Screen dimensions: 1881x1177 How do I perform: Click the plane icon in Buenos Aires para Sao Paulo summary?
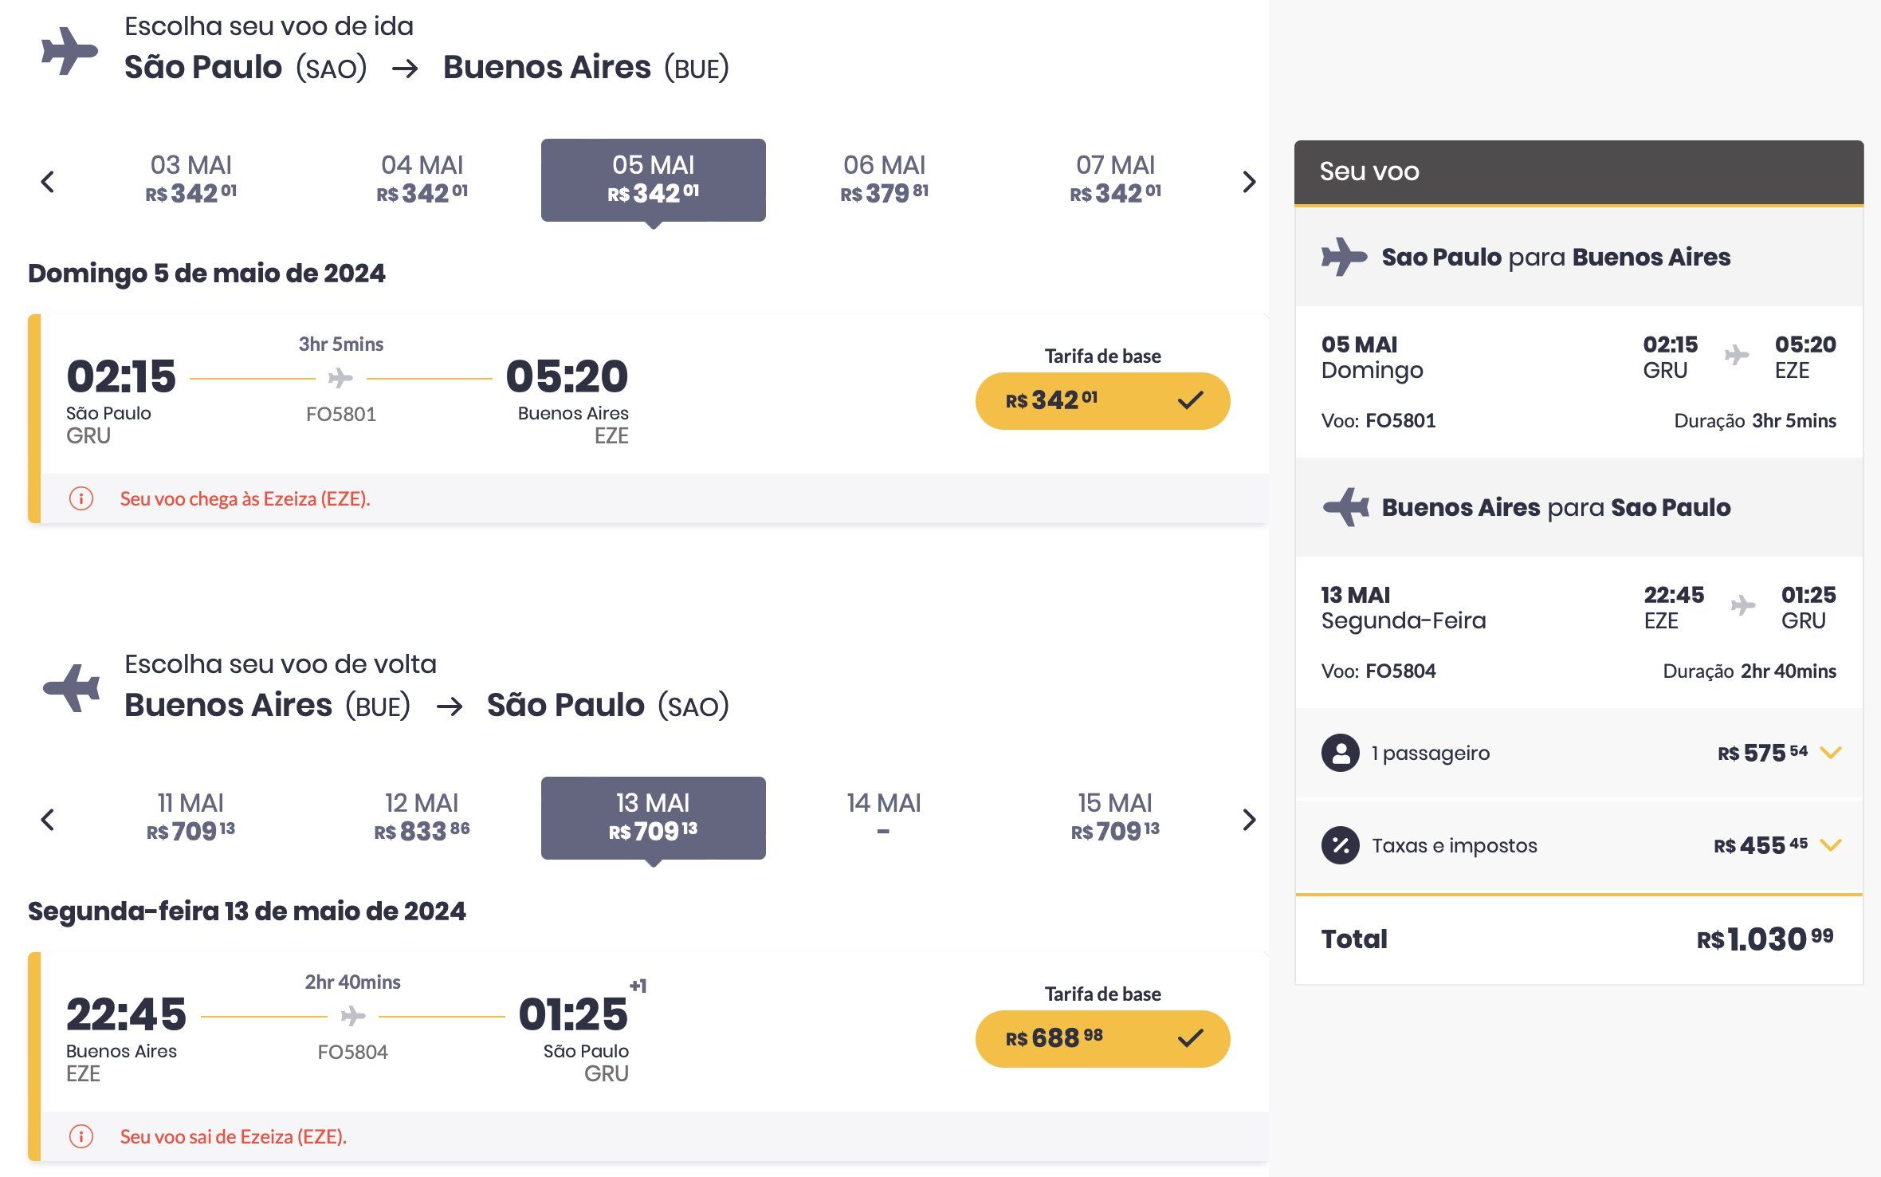(x=1345, y=507)
